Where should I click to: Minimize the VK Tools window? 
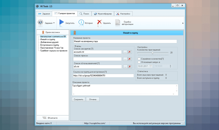(173, 5)
